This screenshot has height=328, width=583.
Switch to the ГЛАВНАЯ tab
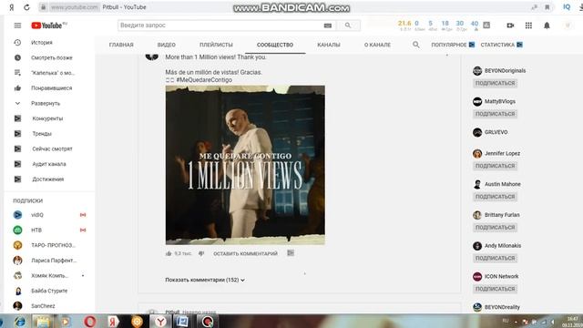121,45
